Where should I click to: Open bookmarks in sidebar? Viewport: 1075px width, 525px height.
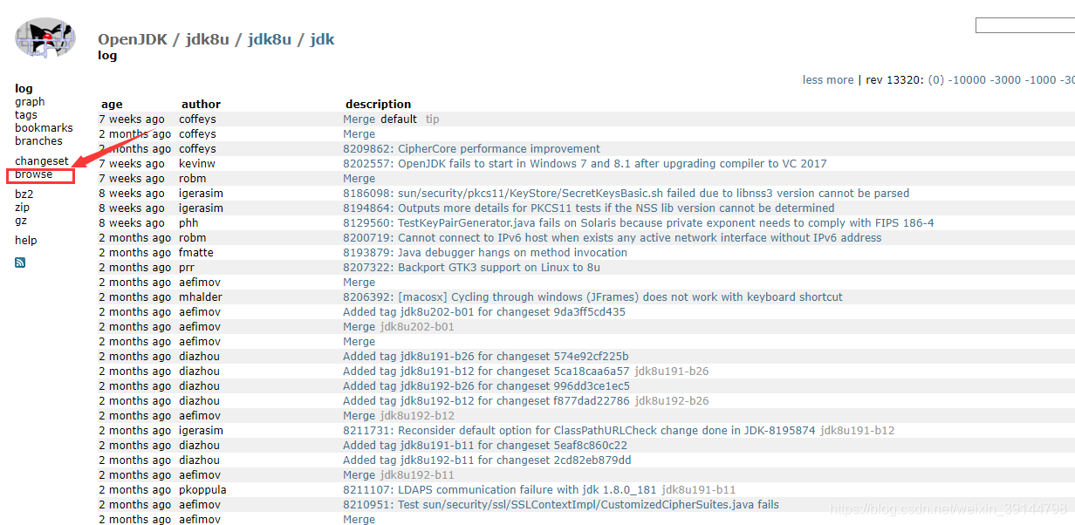pos(44,128)
